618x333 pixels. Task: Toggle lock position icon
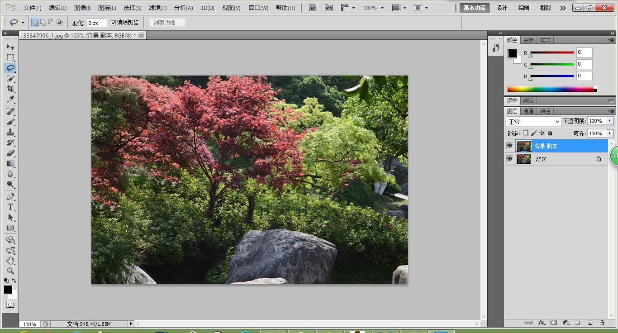(542, 133)
